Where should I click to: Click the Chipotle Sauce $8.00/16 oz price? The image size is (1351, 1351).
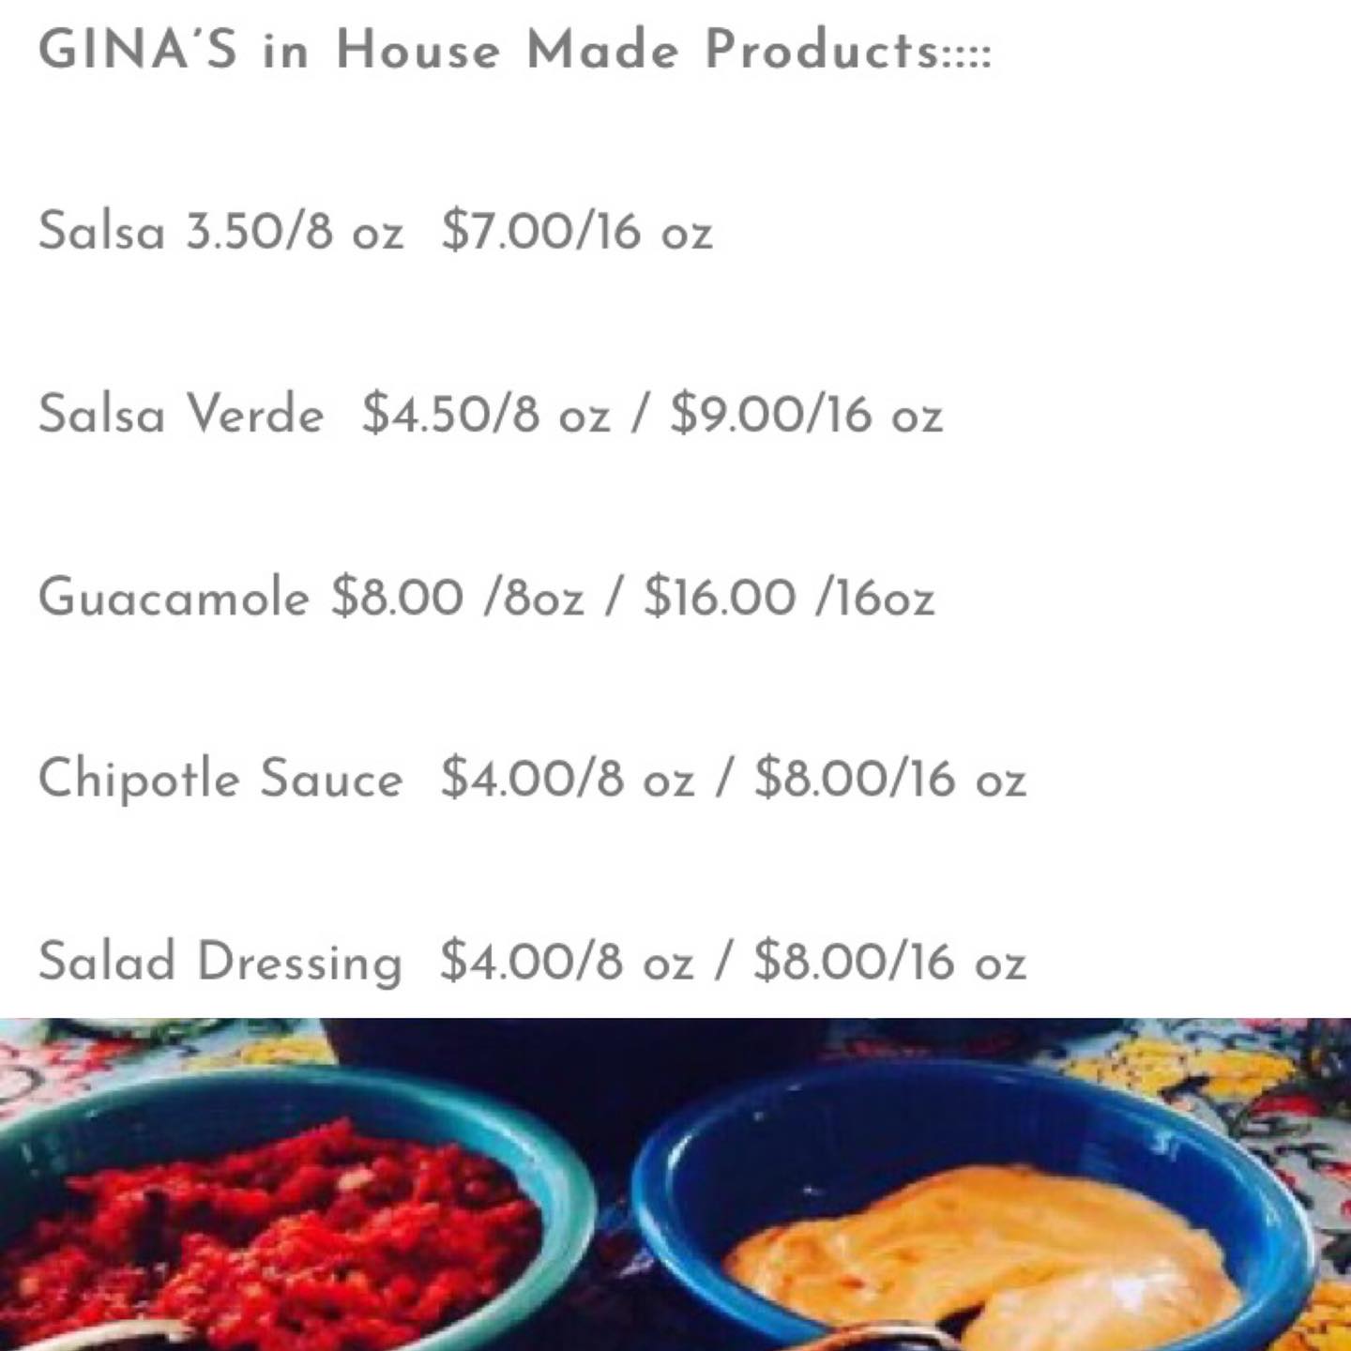[890, 779]
